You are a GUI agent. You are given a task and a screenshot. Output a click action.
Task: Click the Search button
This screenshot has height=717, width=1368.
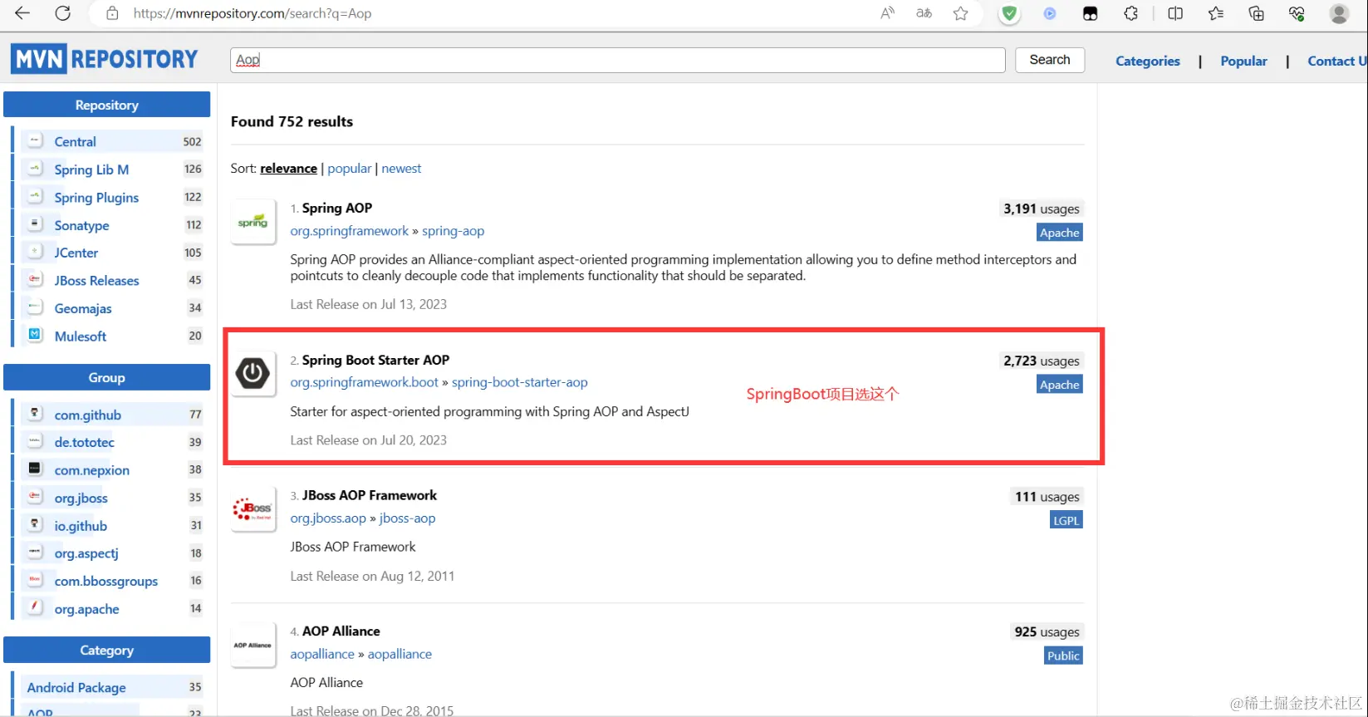[1050, 60]
